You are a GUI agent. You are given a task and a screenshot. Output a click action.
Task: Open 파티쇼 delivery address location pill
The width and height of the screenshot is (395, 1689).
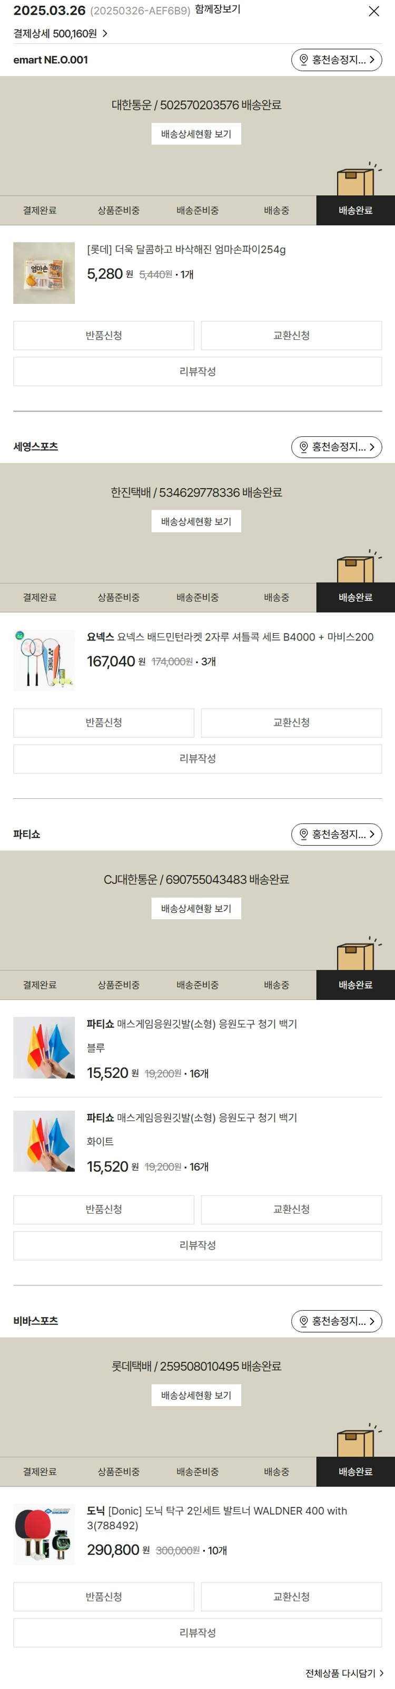pyautogui.click(x=336, y=834)
